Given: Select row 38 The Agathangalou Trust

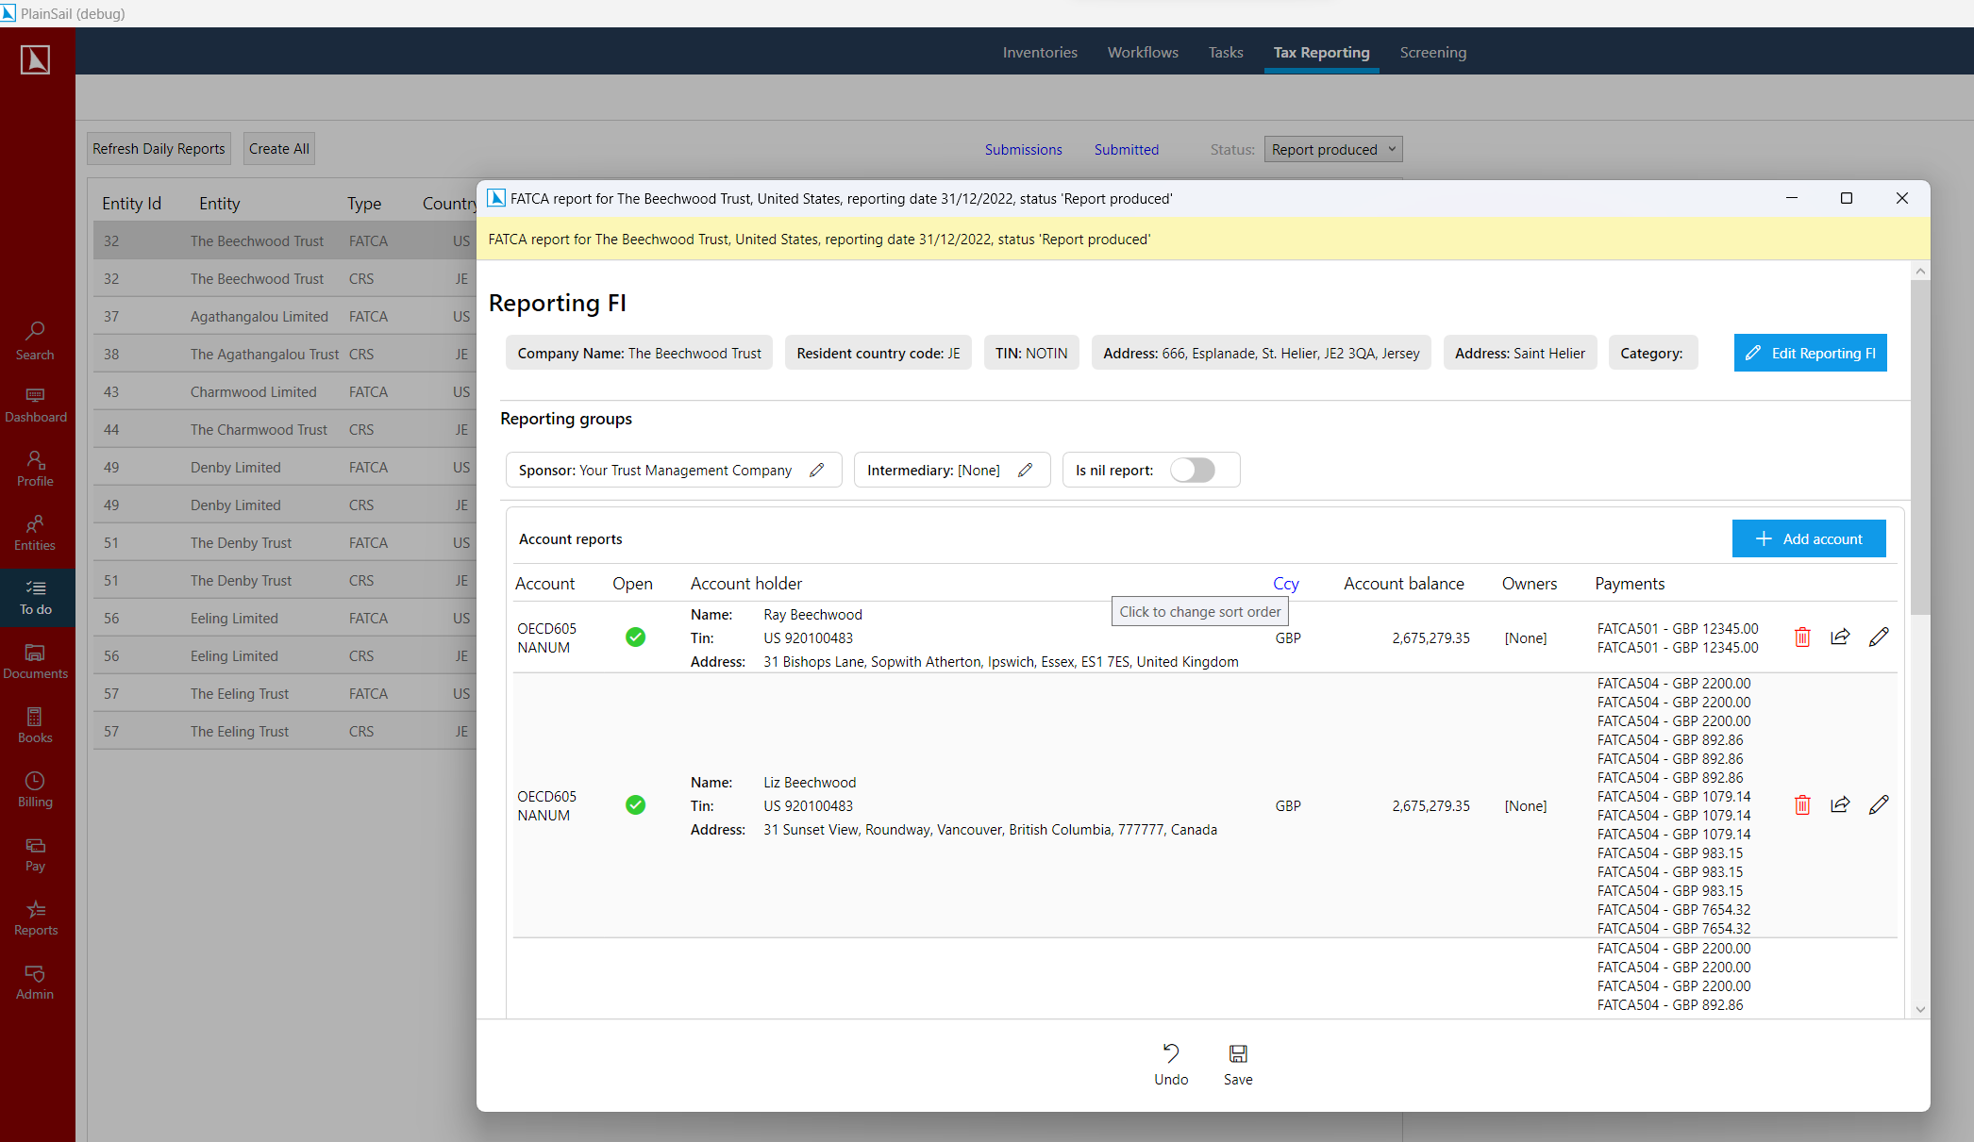Looking at the screenshot, I should click(284, 355).
